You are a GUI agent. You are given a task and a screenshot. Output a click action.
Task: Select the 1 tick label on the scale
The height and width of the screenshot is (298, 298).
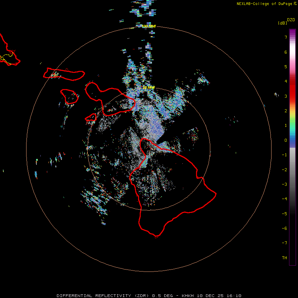pos(286,125)
